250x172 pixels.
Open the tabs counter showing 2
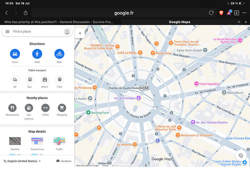(237, 13)
